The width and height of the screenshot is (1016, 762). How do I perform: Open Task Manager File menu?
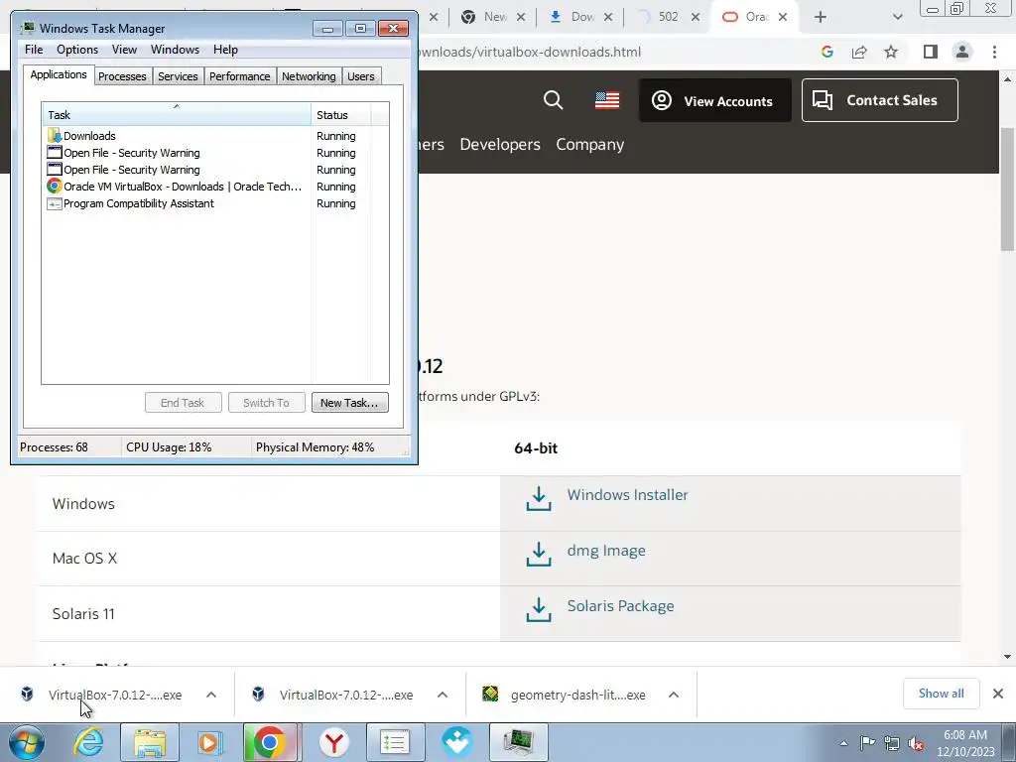coord(34,50)
